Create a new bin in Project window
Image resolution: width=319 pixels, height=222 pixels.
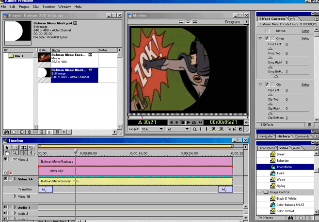pos(14,132)
